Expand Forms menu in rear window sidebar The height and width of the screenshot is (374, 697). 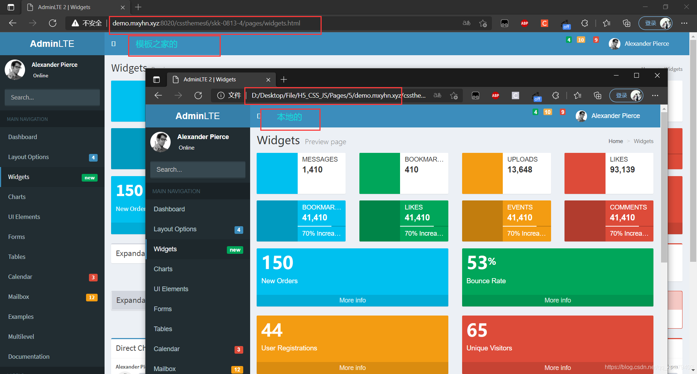(52, 237)
